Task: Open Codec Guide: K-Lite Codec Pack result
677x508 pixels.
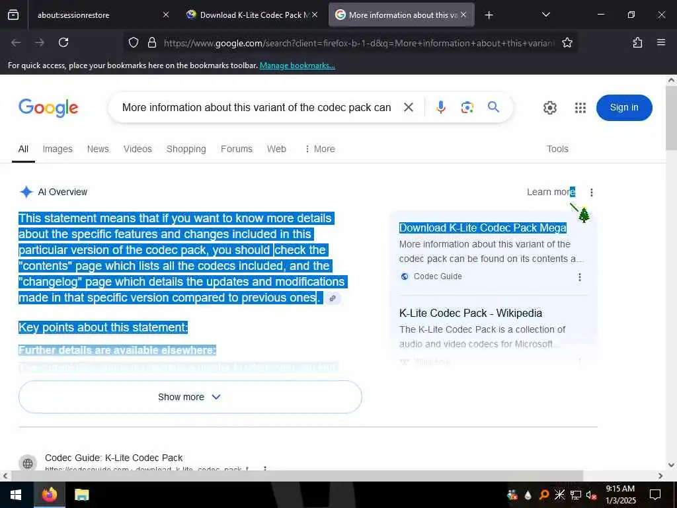Action: pyautogui.click(x=114, y=458)
